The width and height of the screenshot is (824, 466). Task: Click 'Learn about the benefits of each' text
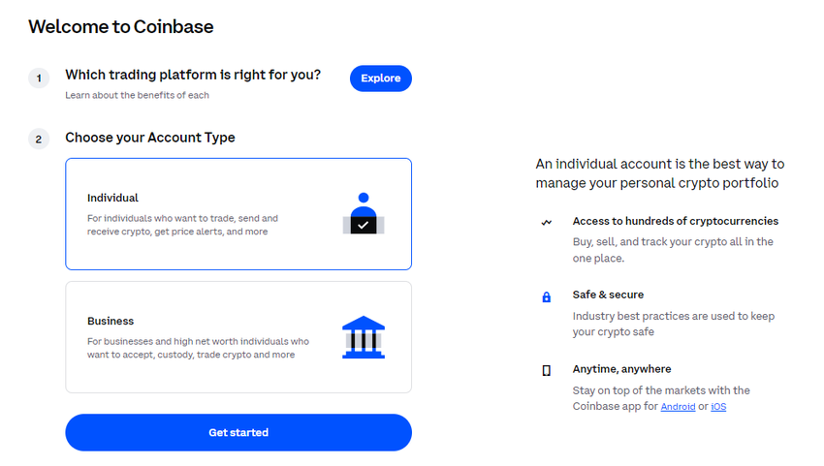[137, 95]
